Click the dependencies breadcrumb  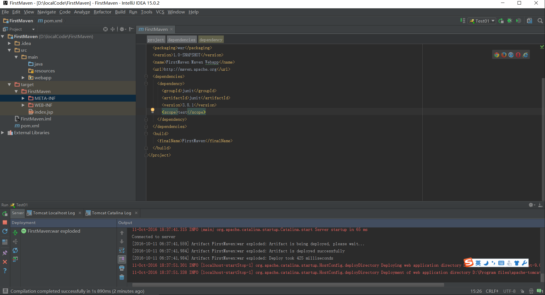click(182, 40)
